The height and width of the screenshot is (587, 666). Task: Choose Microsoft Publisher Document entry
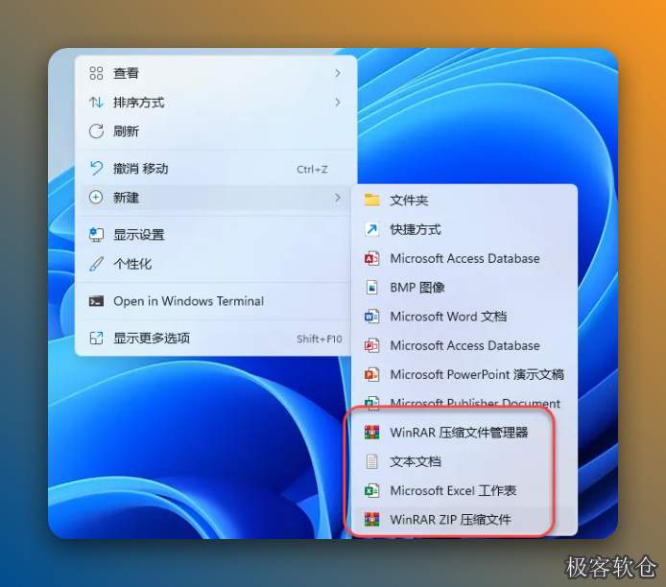pos(464,403)
